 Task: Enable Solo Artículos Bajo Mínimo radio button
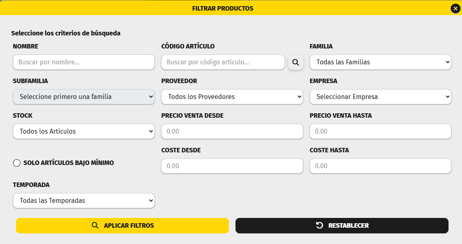tap(17, 163)
